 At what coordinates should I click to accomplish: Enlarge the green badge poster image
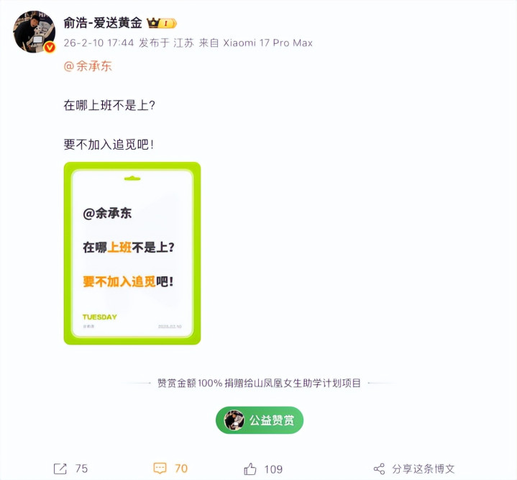click(132, 253)
